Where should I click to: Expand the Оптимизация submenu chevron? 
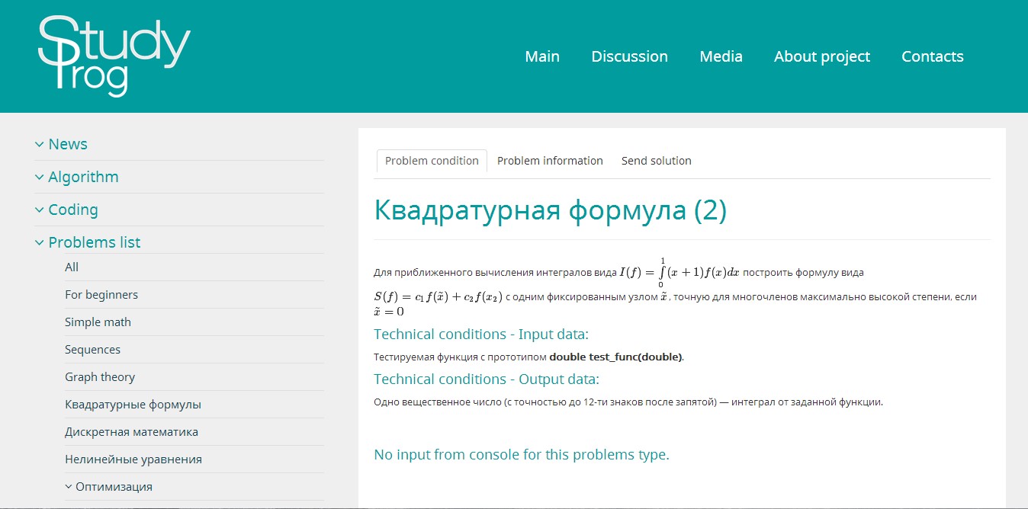tap(69, 486)
